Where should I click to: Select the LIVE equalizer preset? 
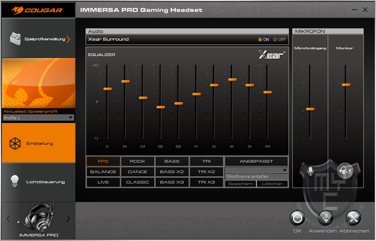[x=103, y=182]
